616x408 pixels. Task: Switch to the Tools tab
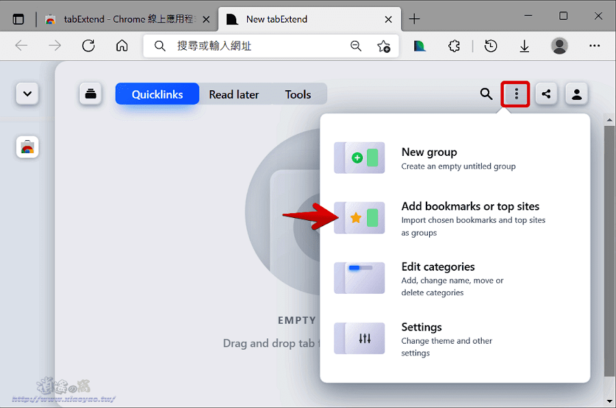(x=298, y=94)
